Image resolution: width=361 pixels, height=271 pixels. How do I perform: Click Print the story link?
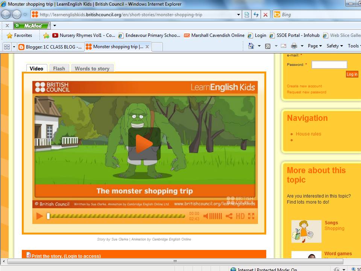pos(66,256)
